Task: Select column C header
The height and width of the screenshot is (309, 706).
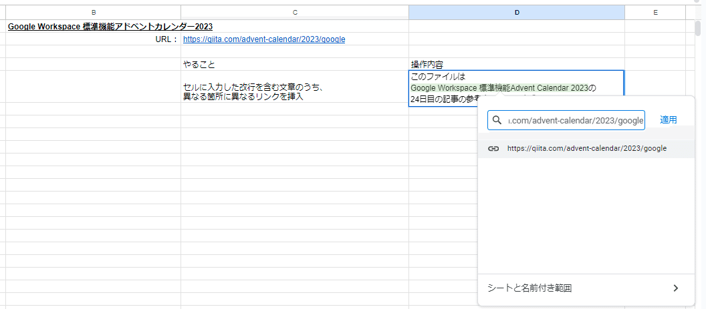Action: (x=295, y=13)
